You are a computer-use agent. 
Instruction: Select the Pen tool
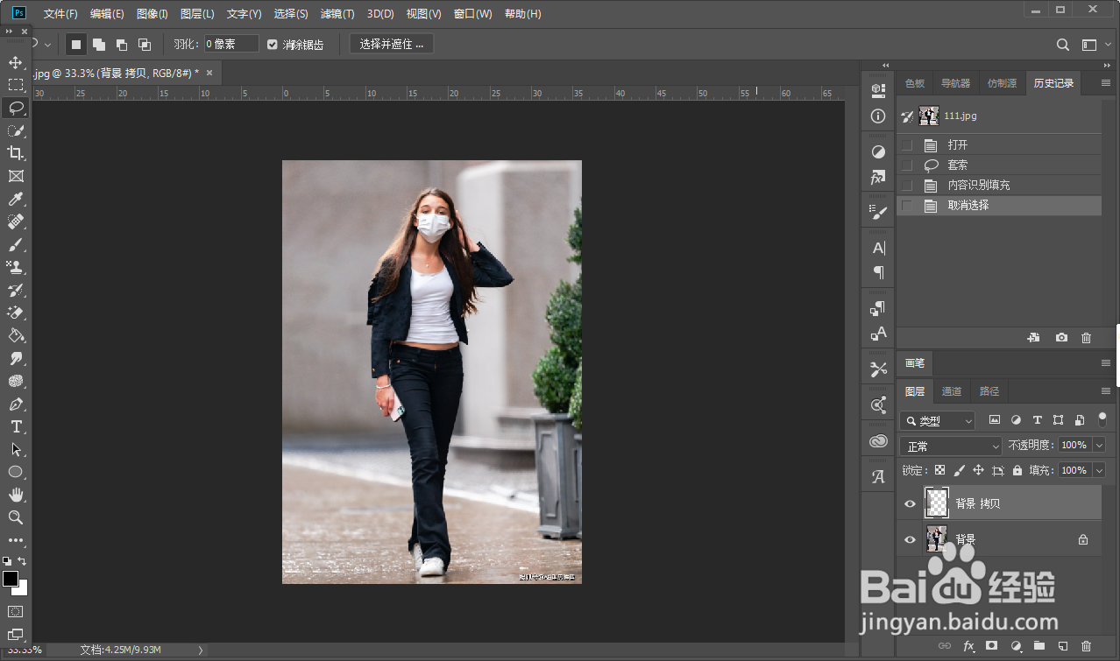coord(16,404)
